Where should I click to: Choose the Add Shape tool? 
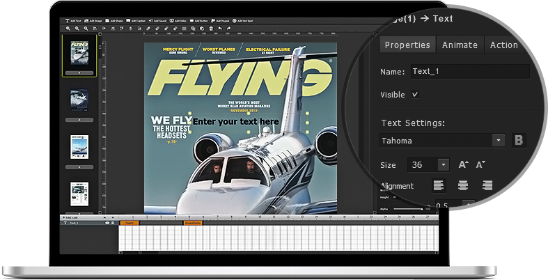pyautogui.click(x=114, y=21)
